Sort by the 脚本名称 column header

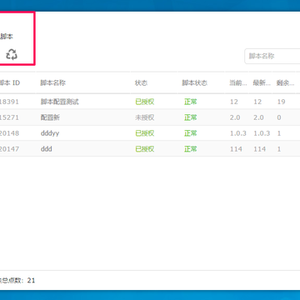coord(52,82)
